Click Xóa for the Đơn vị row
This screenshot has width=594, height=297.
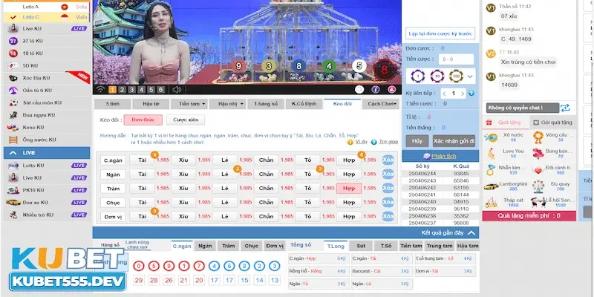(x=388, y=216)
